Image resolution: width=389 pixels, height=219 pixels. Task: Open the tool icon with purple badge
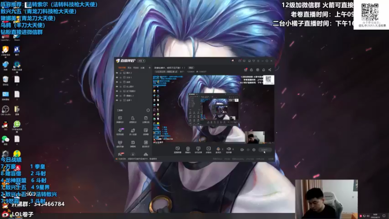tap(120, 131)
